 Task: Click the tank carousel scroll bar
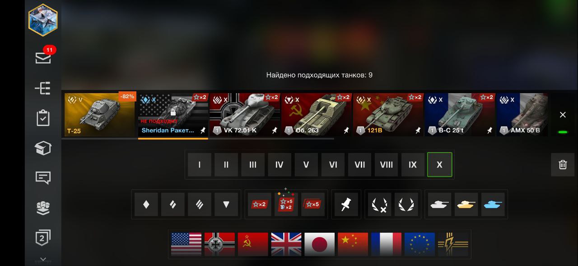198,139
